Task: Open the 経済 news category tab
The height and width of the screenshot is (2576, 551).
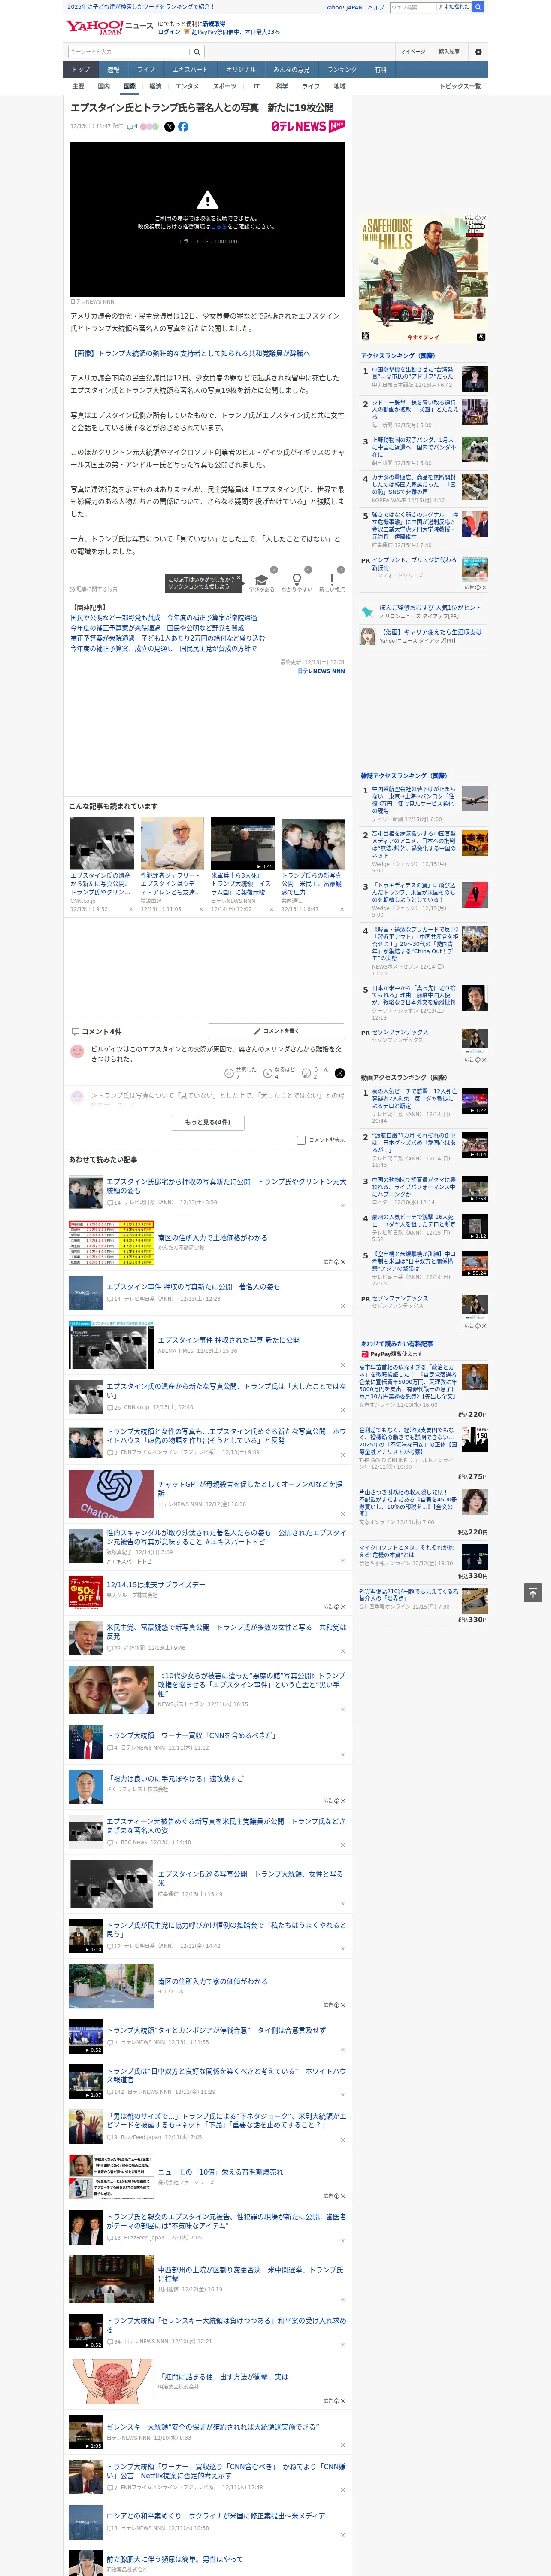Action: click(155, 86)
